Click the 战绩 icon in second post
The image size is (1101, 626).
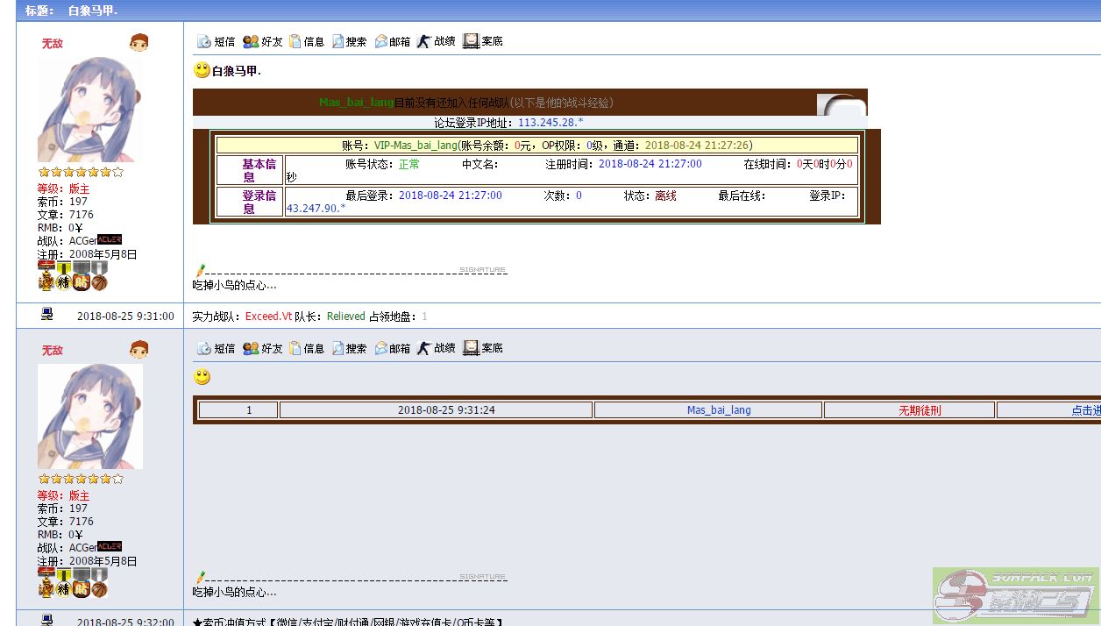[x=424, y=348]
